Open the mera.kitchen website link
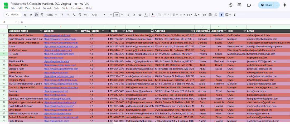The image size is (290, 124). tap(57, 35)
